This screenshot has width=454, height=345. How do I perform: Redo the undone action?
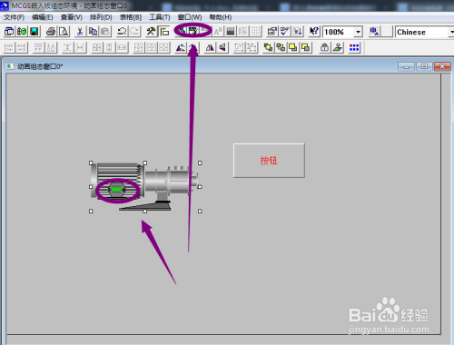tap(134, 31)
